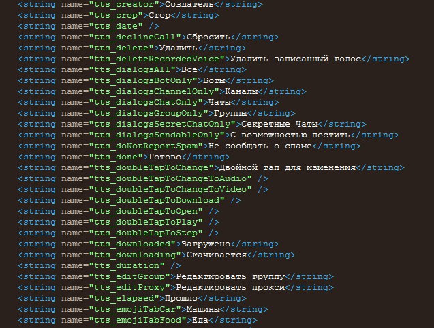The height and width of the screenshot is (328, 434).
Task: Click the word "Боты"
Action: 214,81
